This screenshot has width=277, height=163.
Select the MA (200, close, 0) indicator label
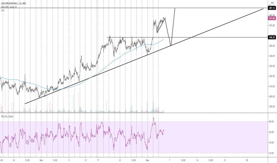(x=9, y=7)
